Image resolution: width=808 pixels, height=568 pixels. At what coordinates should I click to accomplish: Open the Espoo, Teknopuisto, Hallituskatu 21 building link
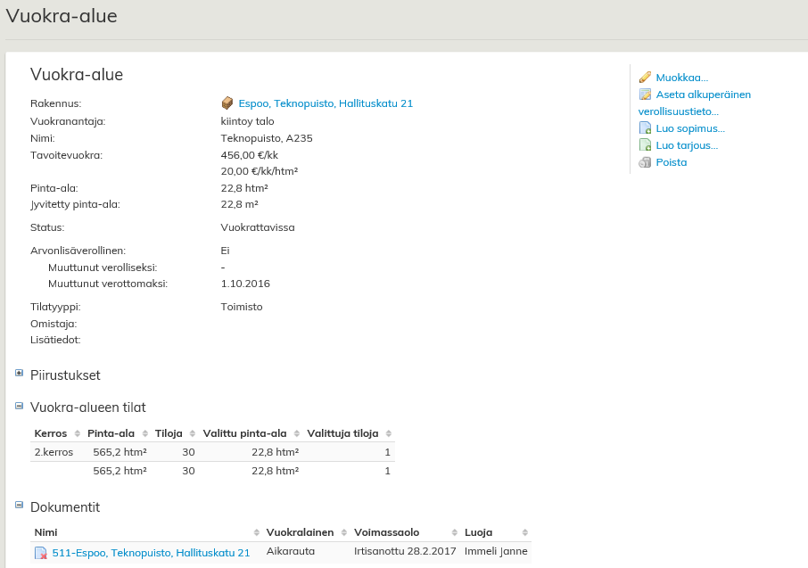click(x=325, y=103)
